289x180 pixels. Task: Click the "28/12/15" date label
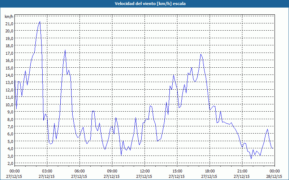tap(275, 176)
